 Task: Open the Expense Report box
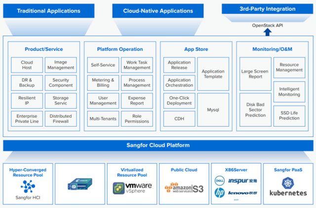click(x=137, y=101)
